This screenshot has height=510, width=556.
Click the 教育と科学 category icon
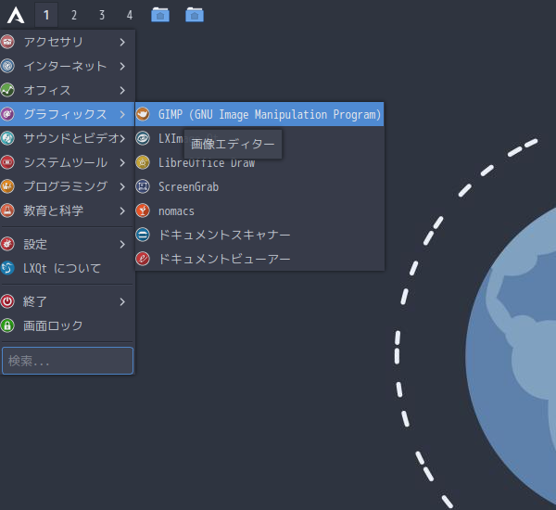coord(7,210)
